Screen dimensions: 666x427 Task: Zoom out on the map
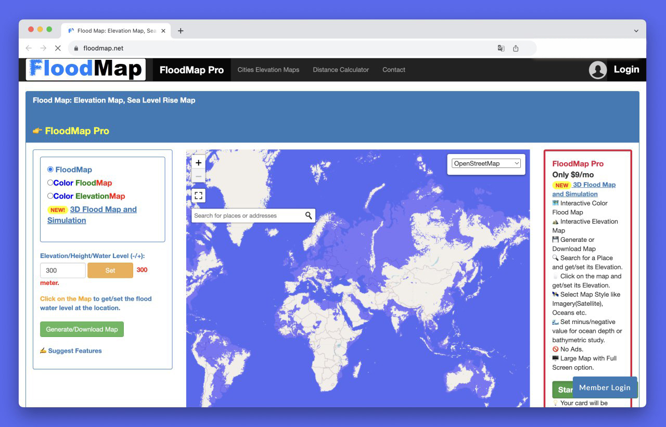(198, 176)
